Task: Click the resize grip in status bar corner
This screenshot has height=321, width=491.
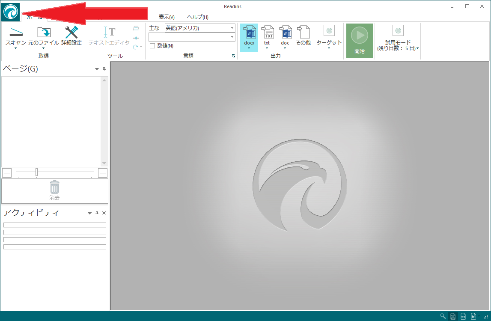Action: pos(486,317)
